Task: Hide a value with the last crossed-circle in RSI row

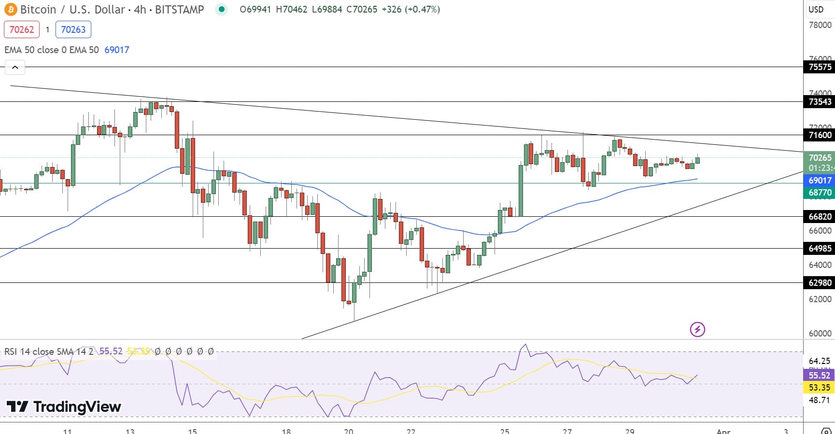Action: (x=212, y=351)
